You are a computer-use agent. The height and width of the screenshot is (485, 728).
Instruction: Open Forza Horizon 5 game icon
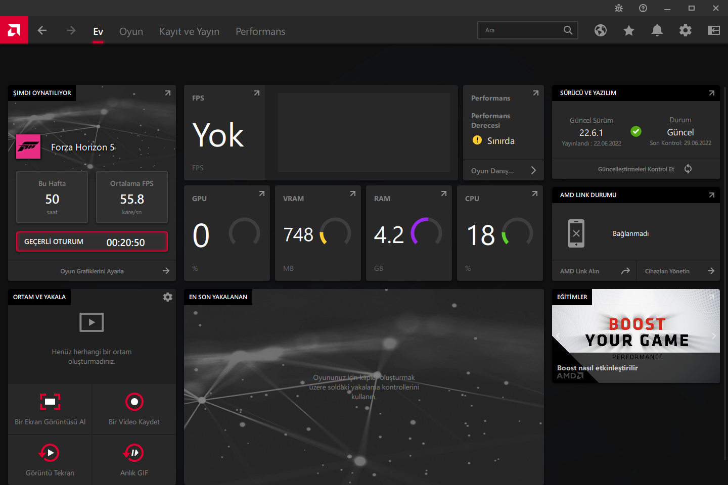click(x=28, y=147)
